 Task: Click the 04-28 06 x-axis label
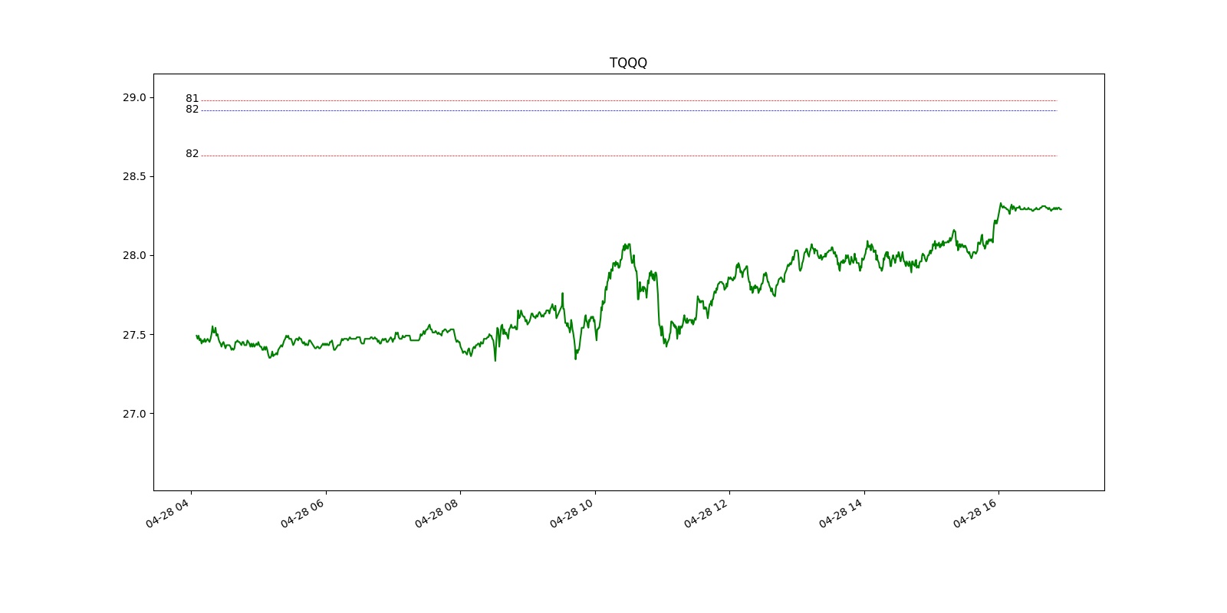[303, 513]
